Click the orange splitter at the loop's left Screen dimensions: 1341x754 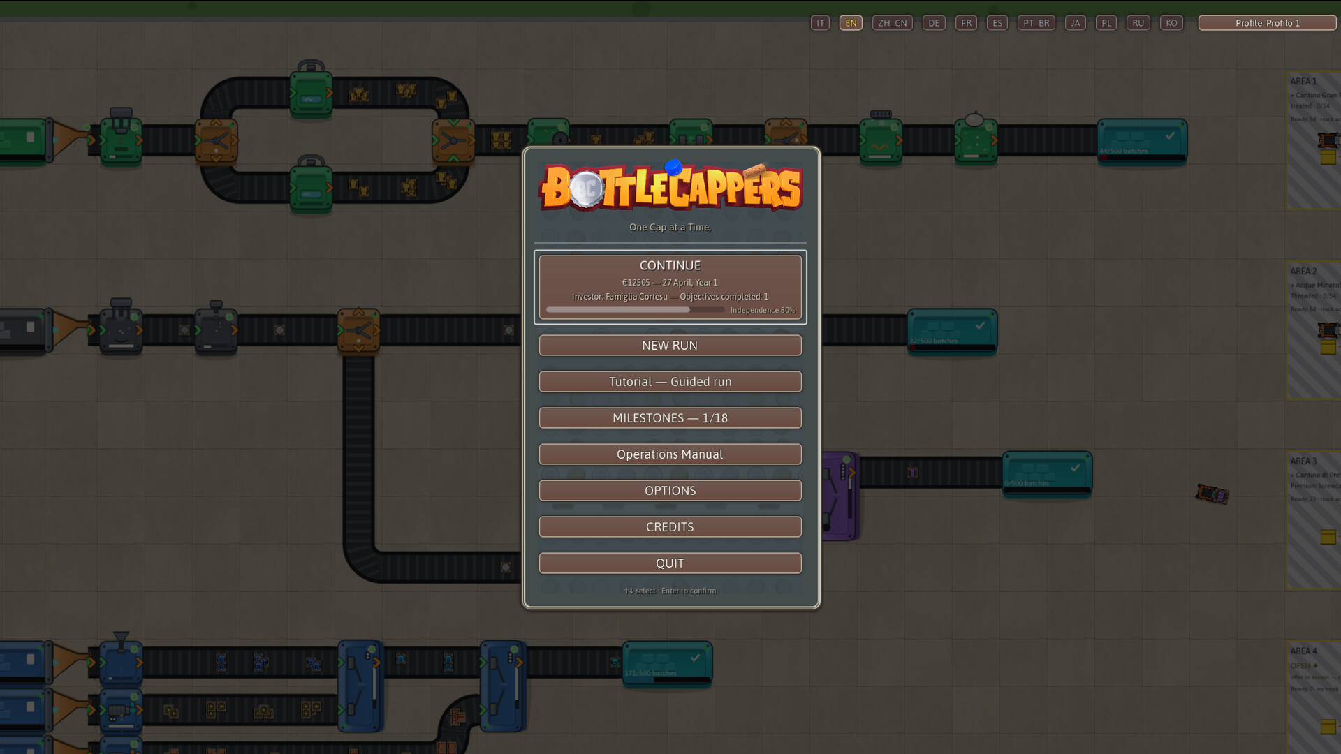pyautogui.click(x=216, y=140)
